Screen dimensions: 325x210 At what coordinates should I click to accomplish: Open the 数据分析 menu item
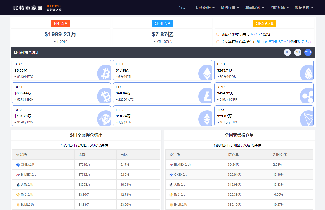click(x=304, y=8)
